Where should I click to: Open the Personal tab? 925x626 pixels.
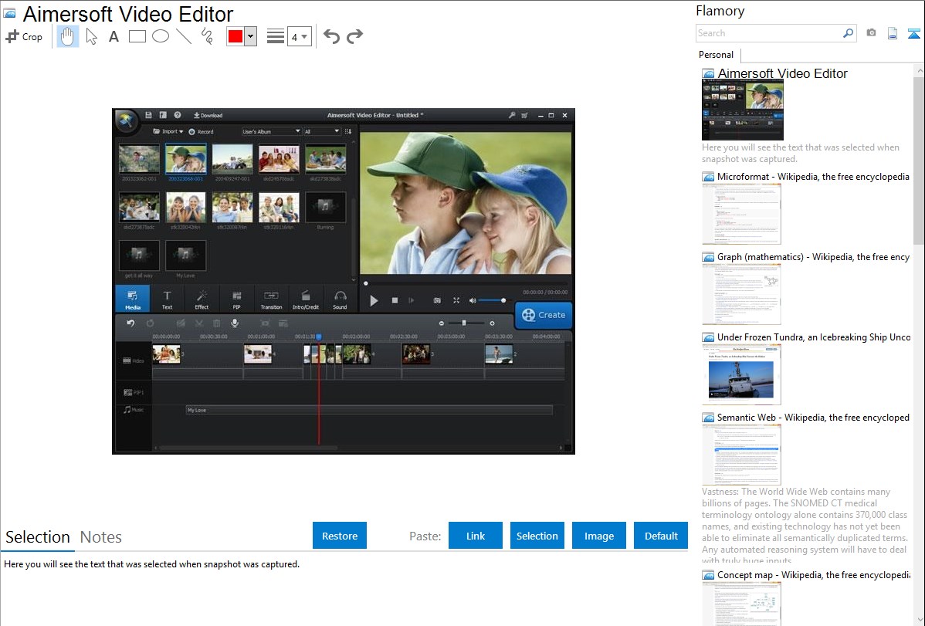click(x=716, y=55)
